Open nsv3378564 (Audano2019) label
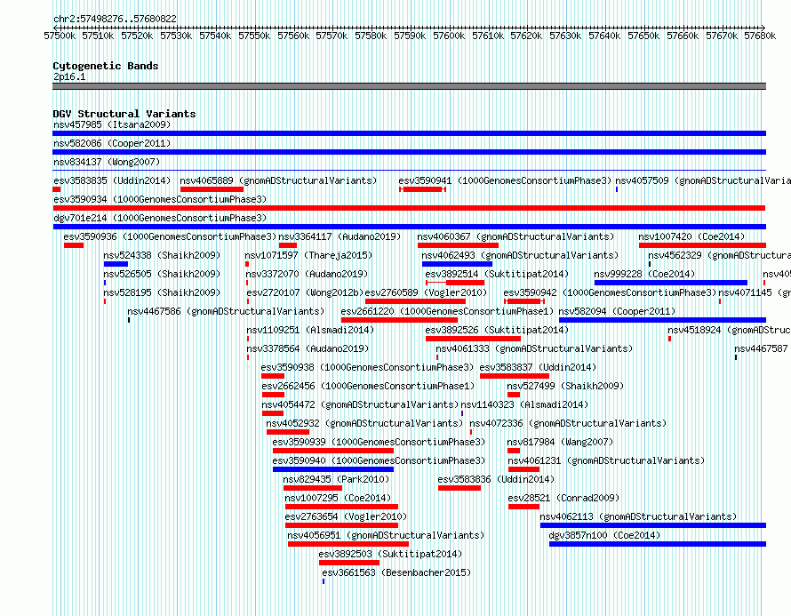This screenshot has height=616, width=791. (x=308, y=348)
